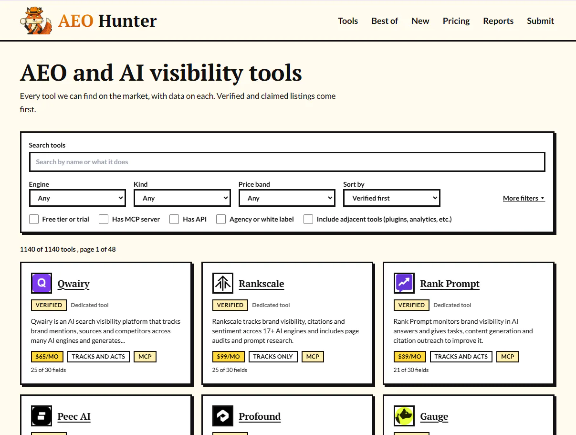The height and width of the screenshot is (435, 576).
Task: Open the Price band dropdown
Action: tap(287, 198)
